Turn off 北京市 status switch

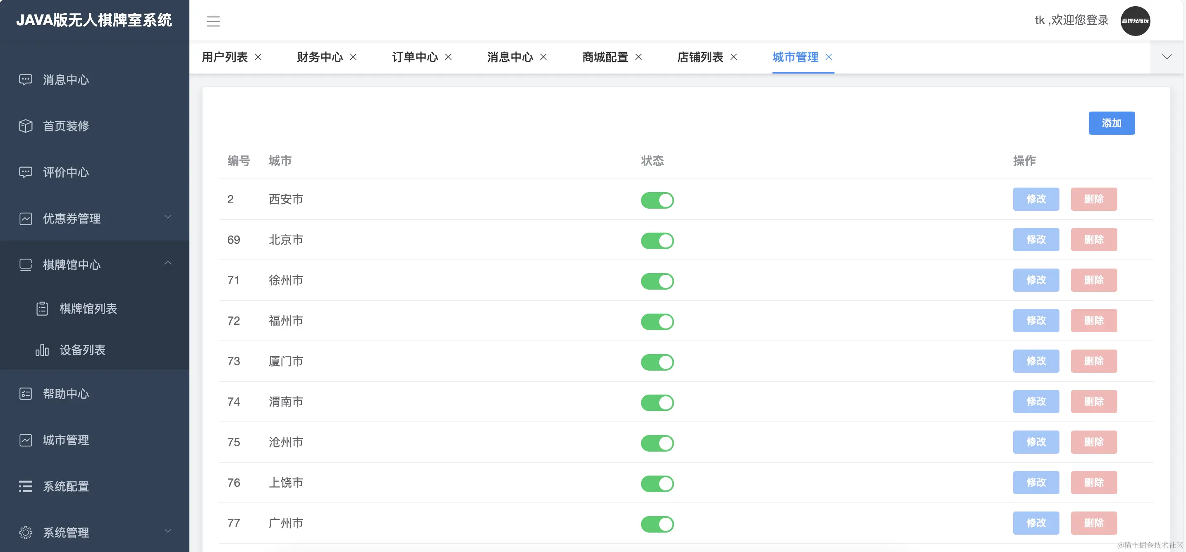[x=658, y=240]
